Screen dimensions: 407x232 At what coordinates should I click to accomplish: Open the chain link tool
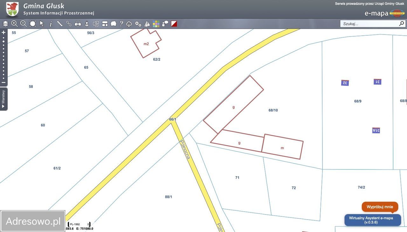pos(69,24)
